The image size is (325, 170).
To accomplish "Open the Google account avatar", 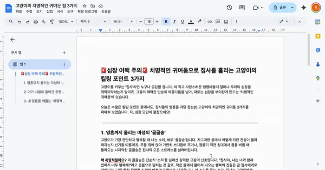I will click(316, 8).
